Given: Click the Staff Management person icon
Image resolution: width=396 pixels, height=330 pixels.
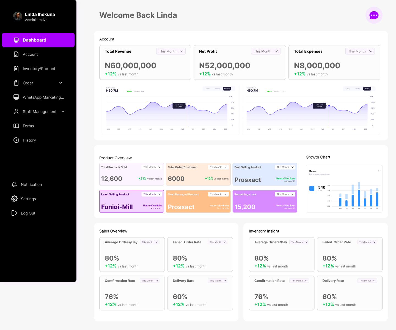Looking at the screenshot, I should (x=16, y=111).
